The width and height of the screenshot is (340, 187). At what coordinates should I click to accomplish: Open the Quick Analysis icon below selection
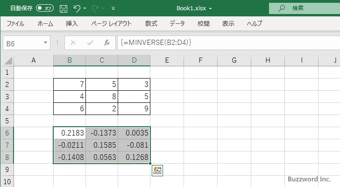point(157,171)
